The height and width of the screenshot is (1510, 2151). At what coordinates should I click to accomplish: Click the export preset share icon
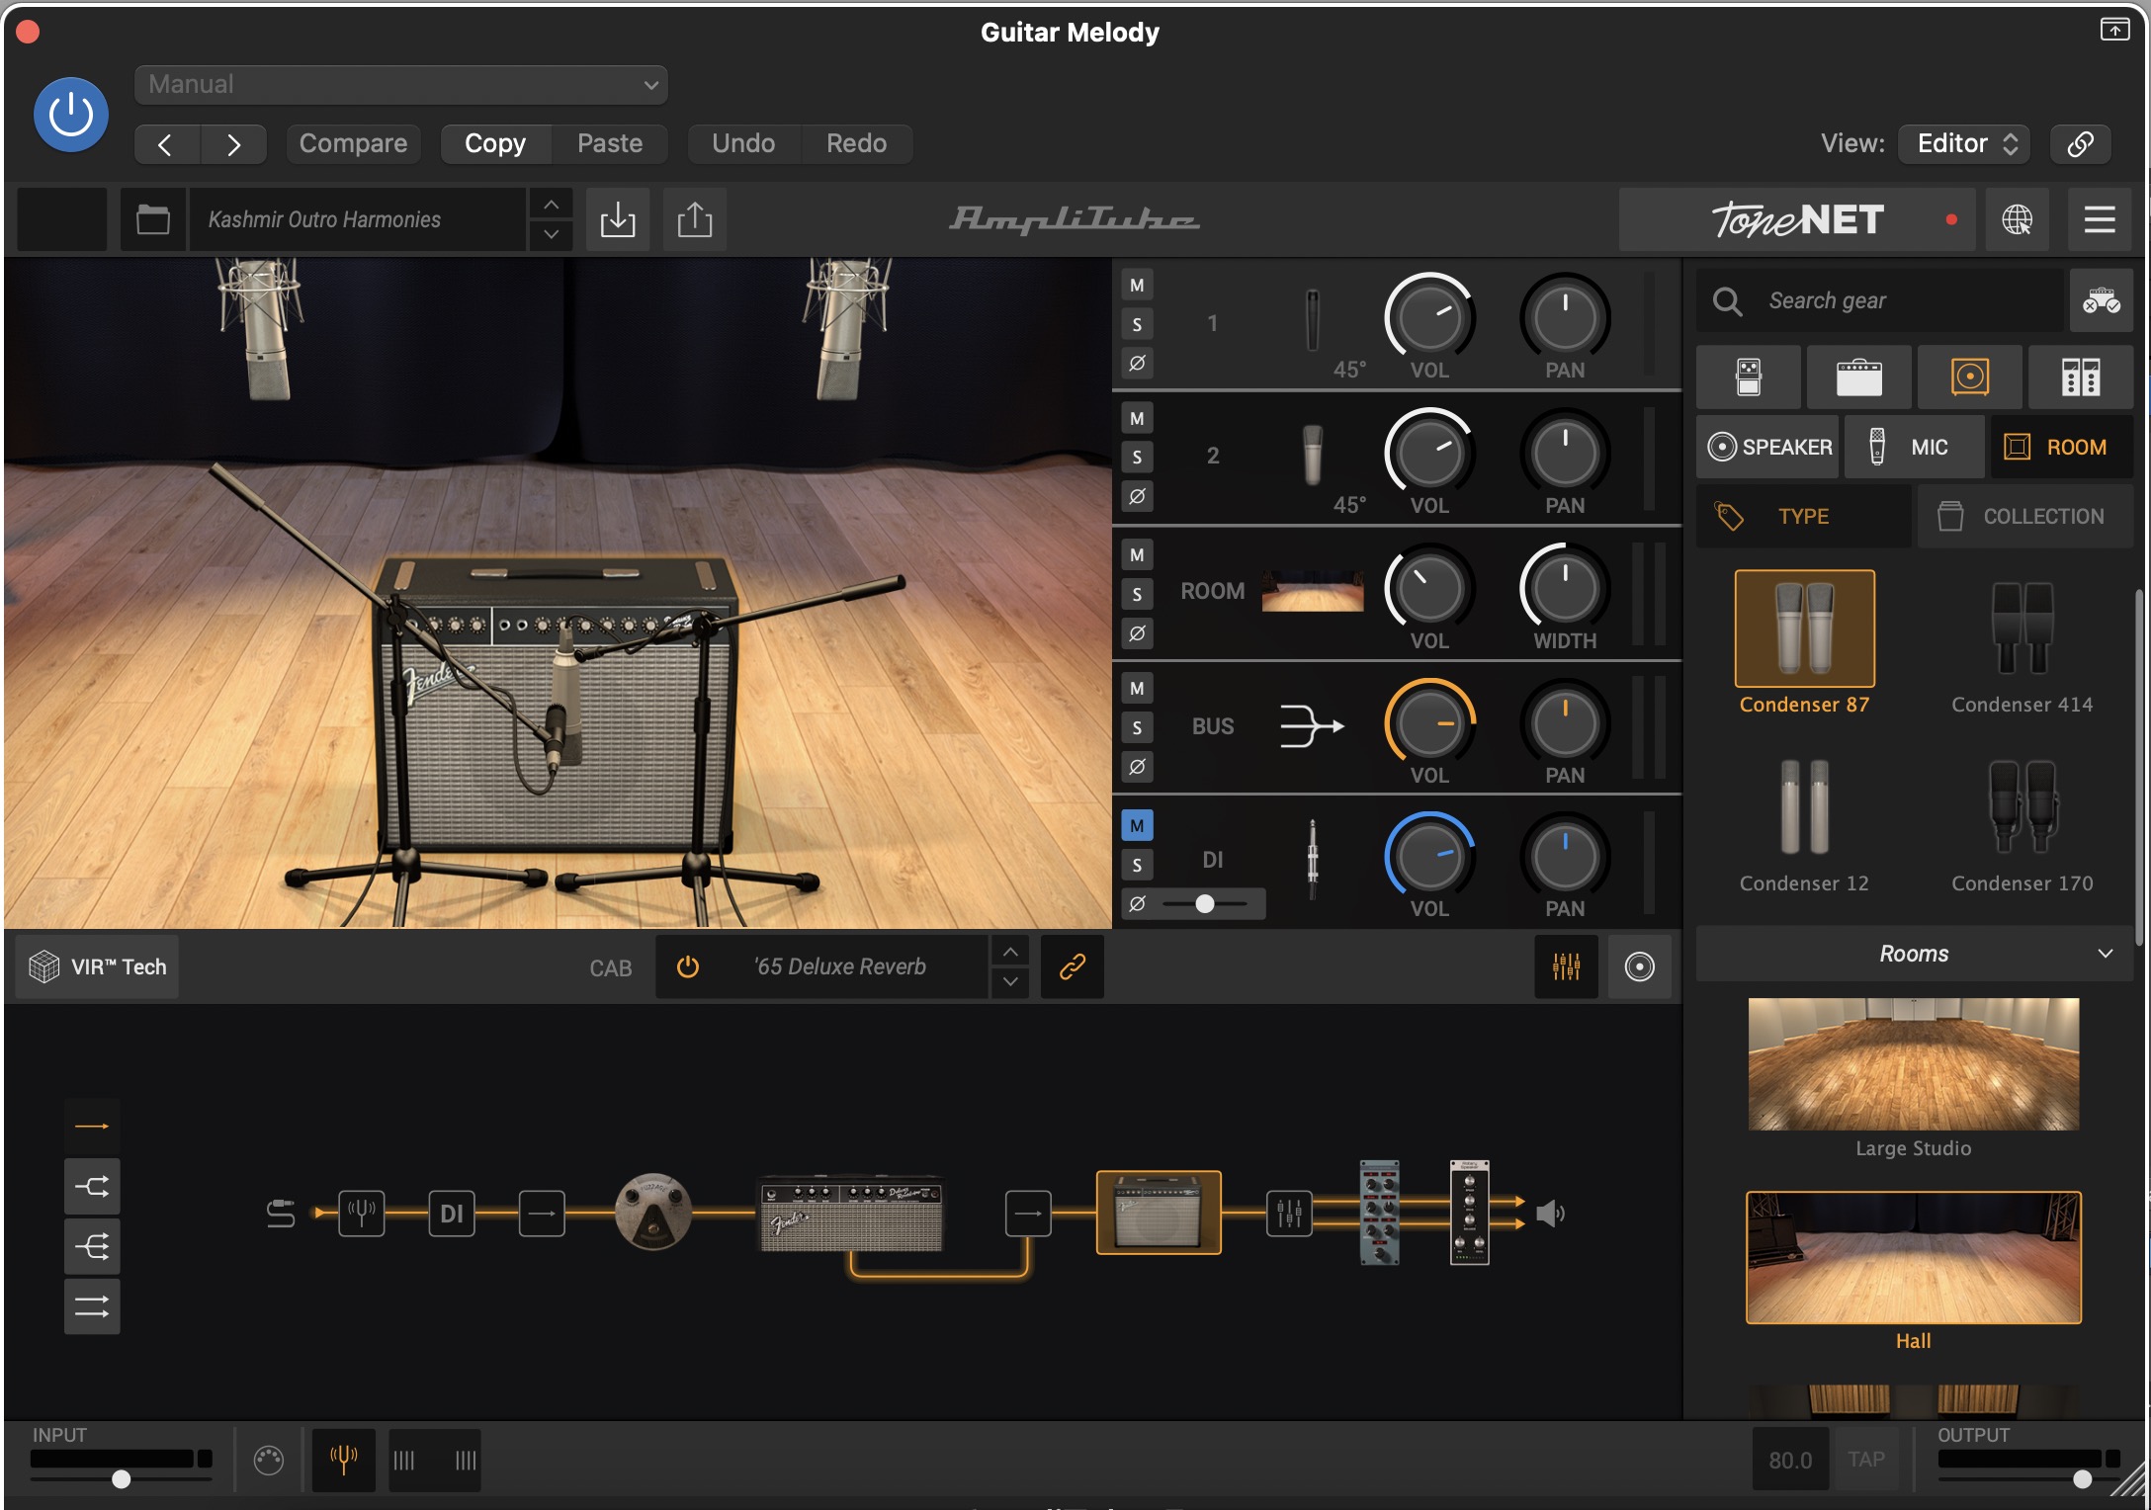695,218
